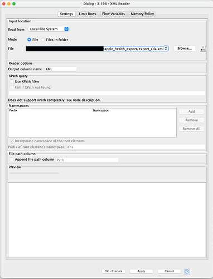Click the Namespaces table Prefix header
Viewport: 213px width, 279px height.
(x=13, y=110)
